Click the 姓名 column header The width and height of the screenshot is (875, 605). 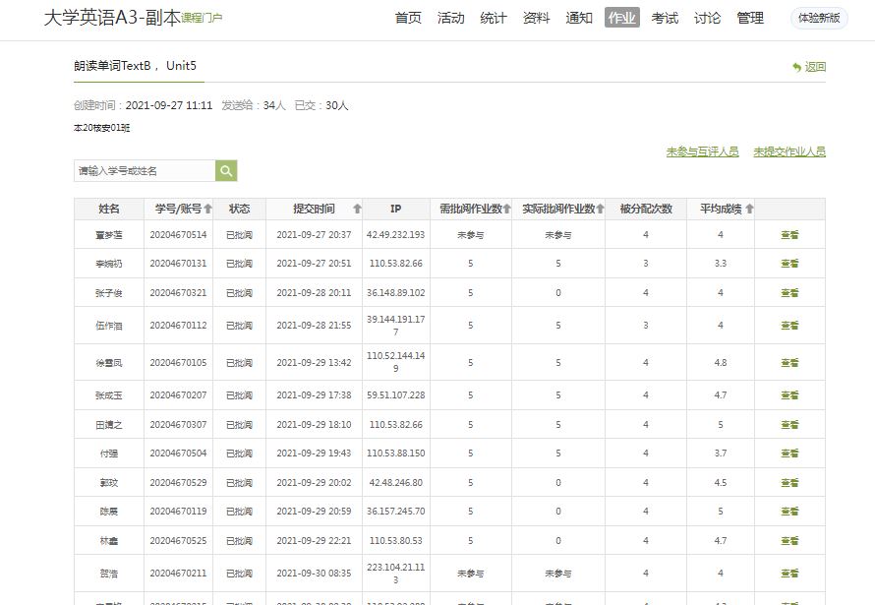[x=109, y=209]
